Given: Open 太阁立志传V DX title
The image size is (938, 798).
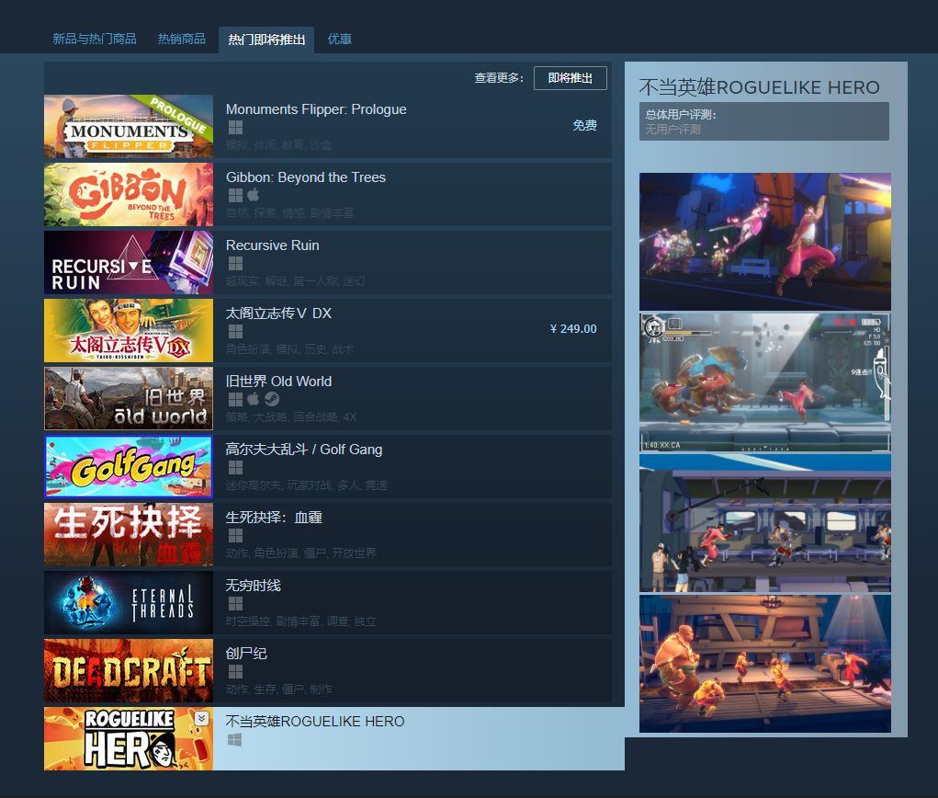Looking at the screenshot, I should [278, 313].
